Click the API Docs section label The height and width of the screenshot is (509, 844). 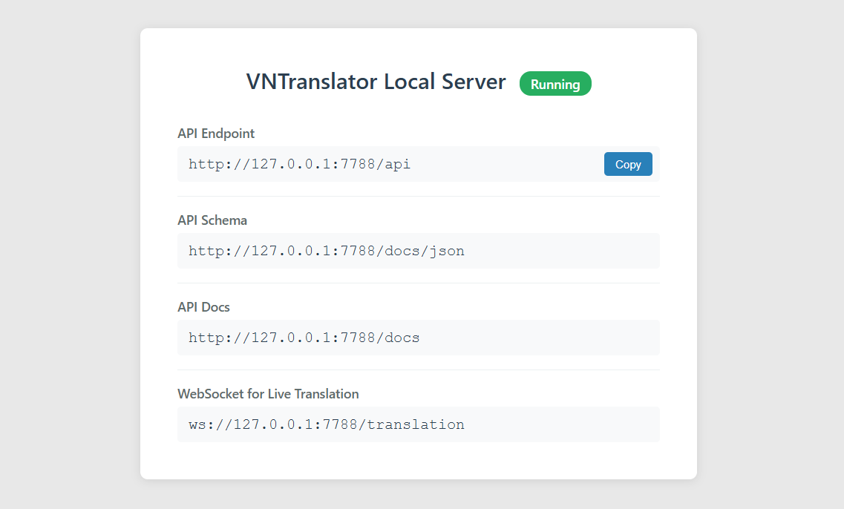click(203, 307)
